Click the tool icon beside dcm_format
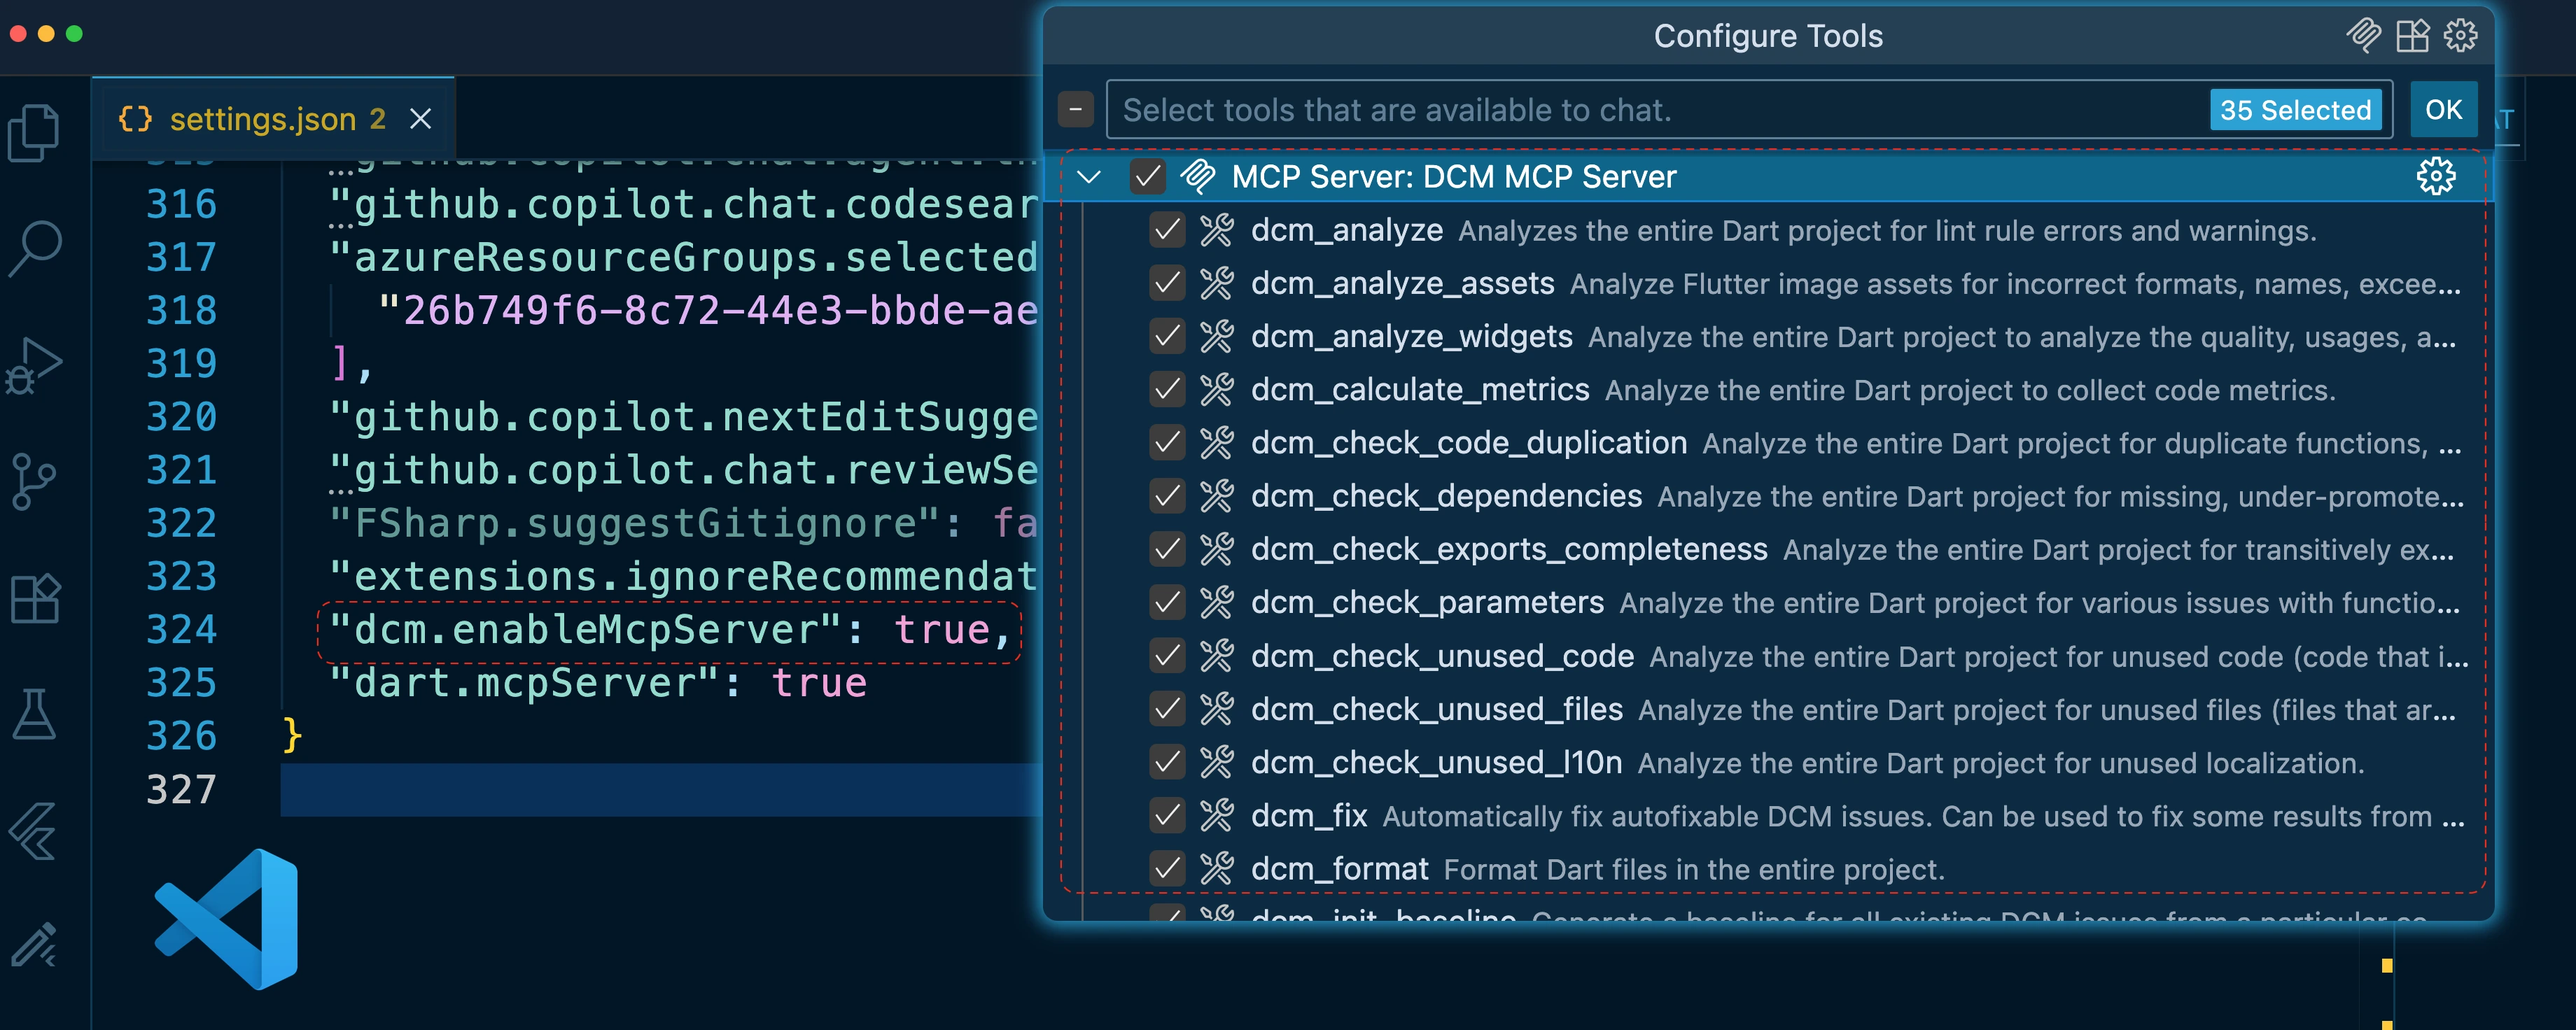Viewport: 2576px width, 1030px height. click(x=1216, y=868)
